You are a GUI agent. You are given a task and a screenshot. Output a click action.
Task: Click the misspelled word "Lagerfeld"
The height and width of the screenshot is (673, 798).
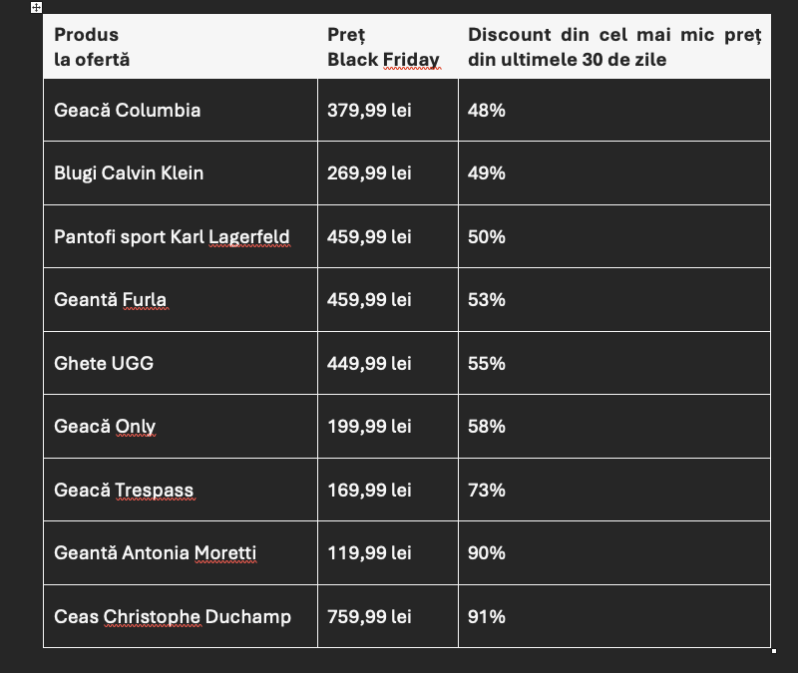[x=249, y=237]
